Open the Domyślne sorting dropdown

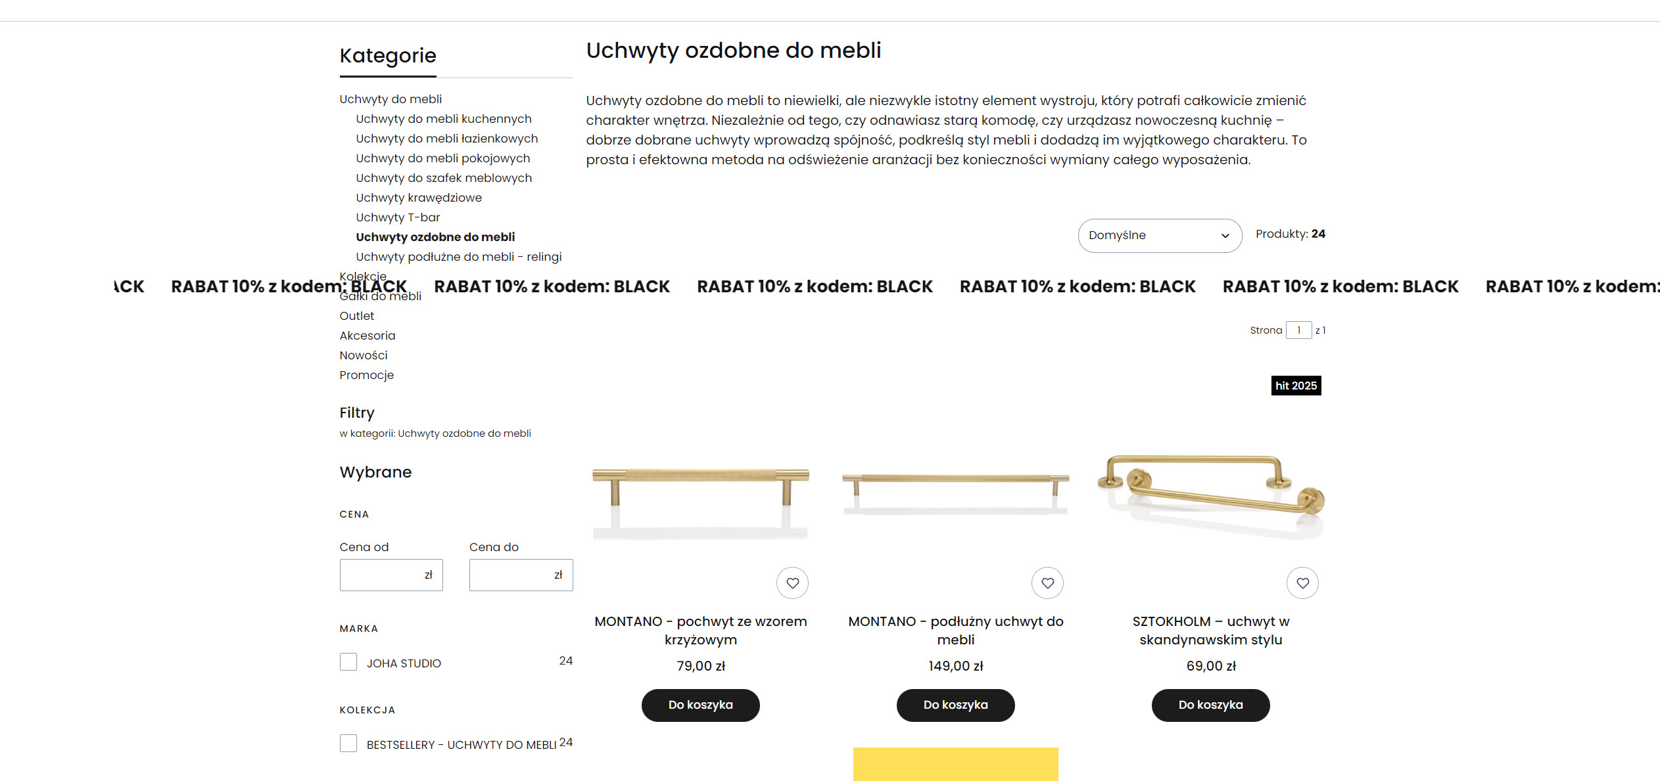pos(1159,235)
